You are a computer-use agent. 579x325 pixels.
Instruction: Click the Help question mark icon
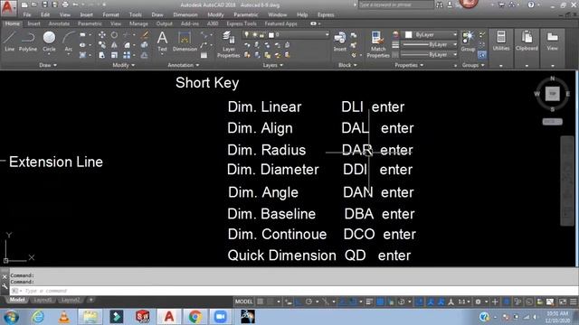pyautogui.click(x=531, y=5)
